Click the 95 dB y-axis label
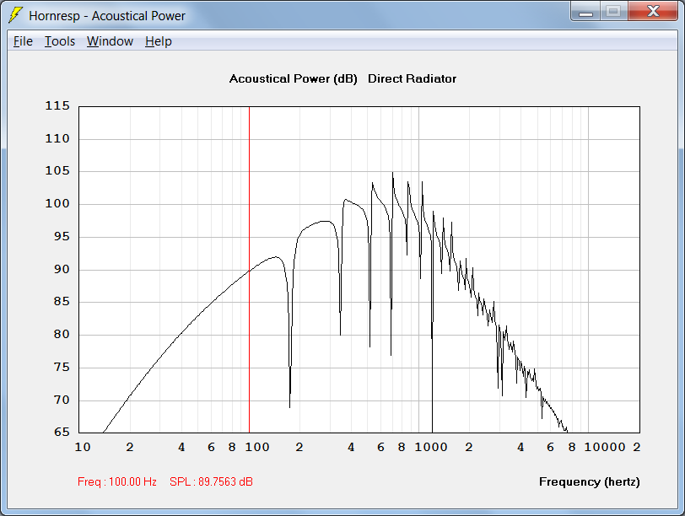Viewport: 685px width, 516px height. pos(62,236)
